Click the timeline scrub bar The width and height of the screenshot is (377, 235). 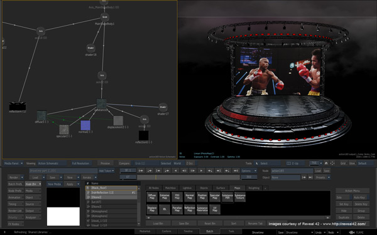tap(188, 177)
